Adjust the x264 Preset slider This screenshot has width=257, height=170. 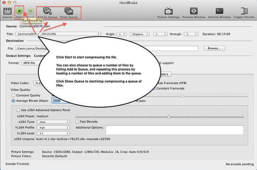[x=169, y=117]
